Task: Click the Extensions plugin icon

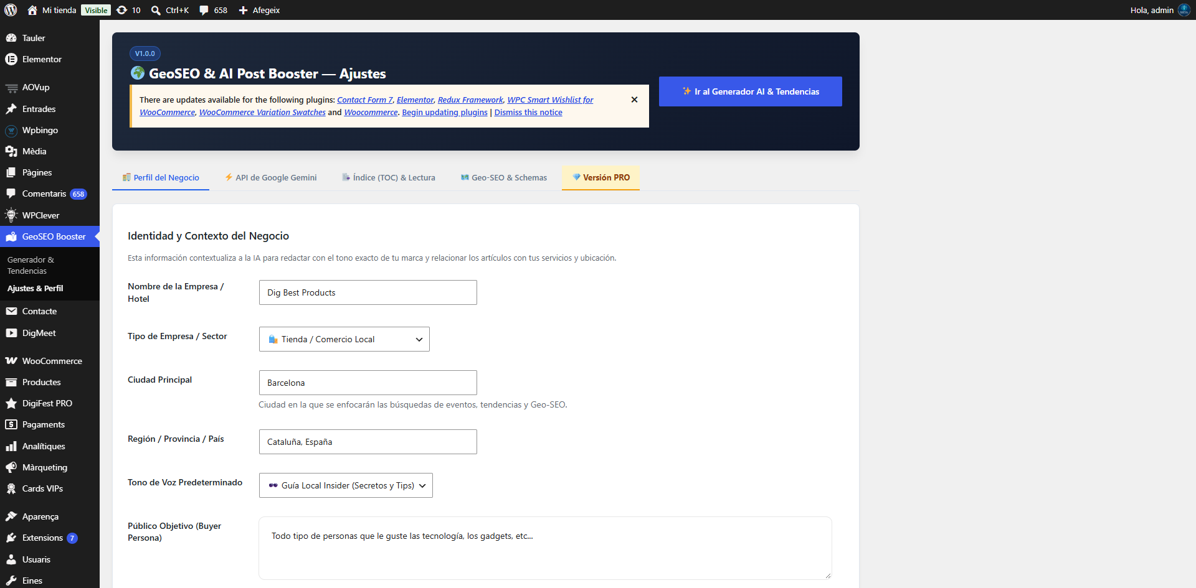Action: (11, 538)
